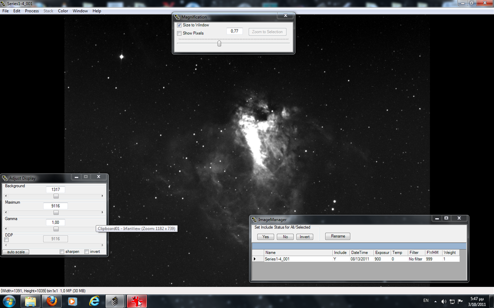Viewport: 494px width, 308px height.
Task: Click the Action Center flag tray icon
Action: pyautogui.click(x=460, y=301)
